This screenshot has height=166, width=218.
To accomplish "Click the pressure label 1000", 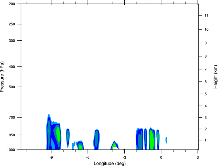I will point(11,150).
